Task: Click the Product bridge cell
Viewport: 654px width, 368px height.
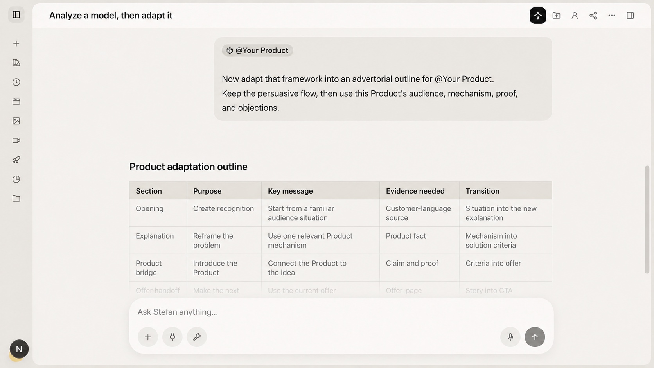Action: [158, 268]
